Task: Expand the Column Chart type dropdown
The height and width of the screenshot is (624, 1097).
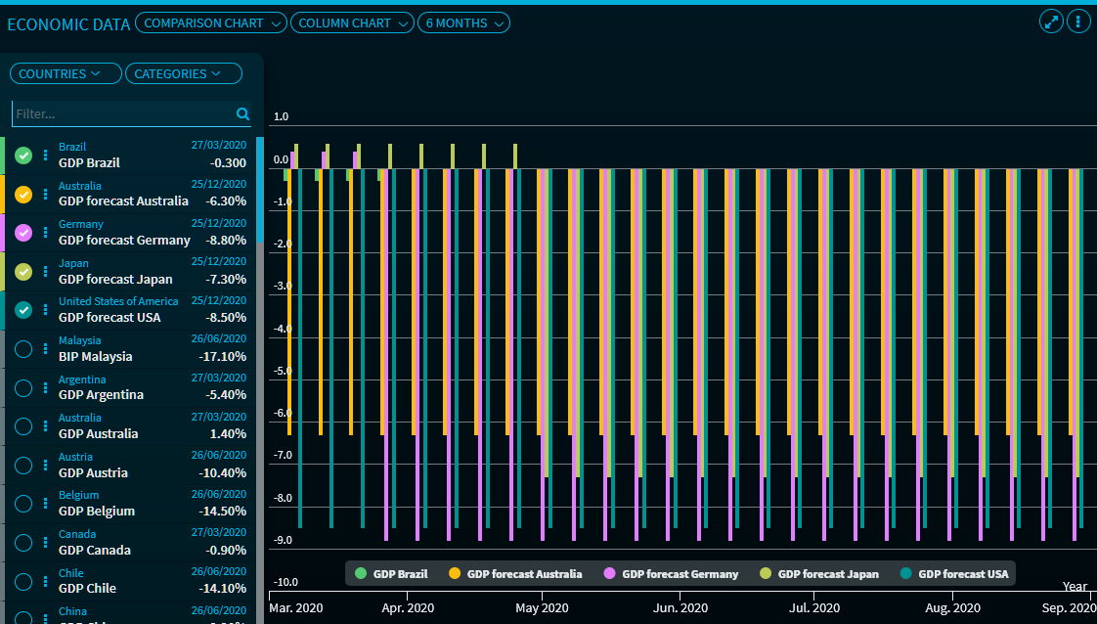Action: click(351, 22)
